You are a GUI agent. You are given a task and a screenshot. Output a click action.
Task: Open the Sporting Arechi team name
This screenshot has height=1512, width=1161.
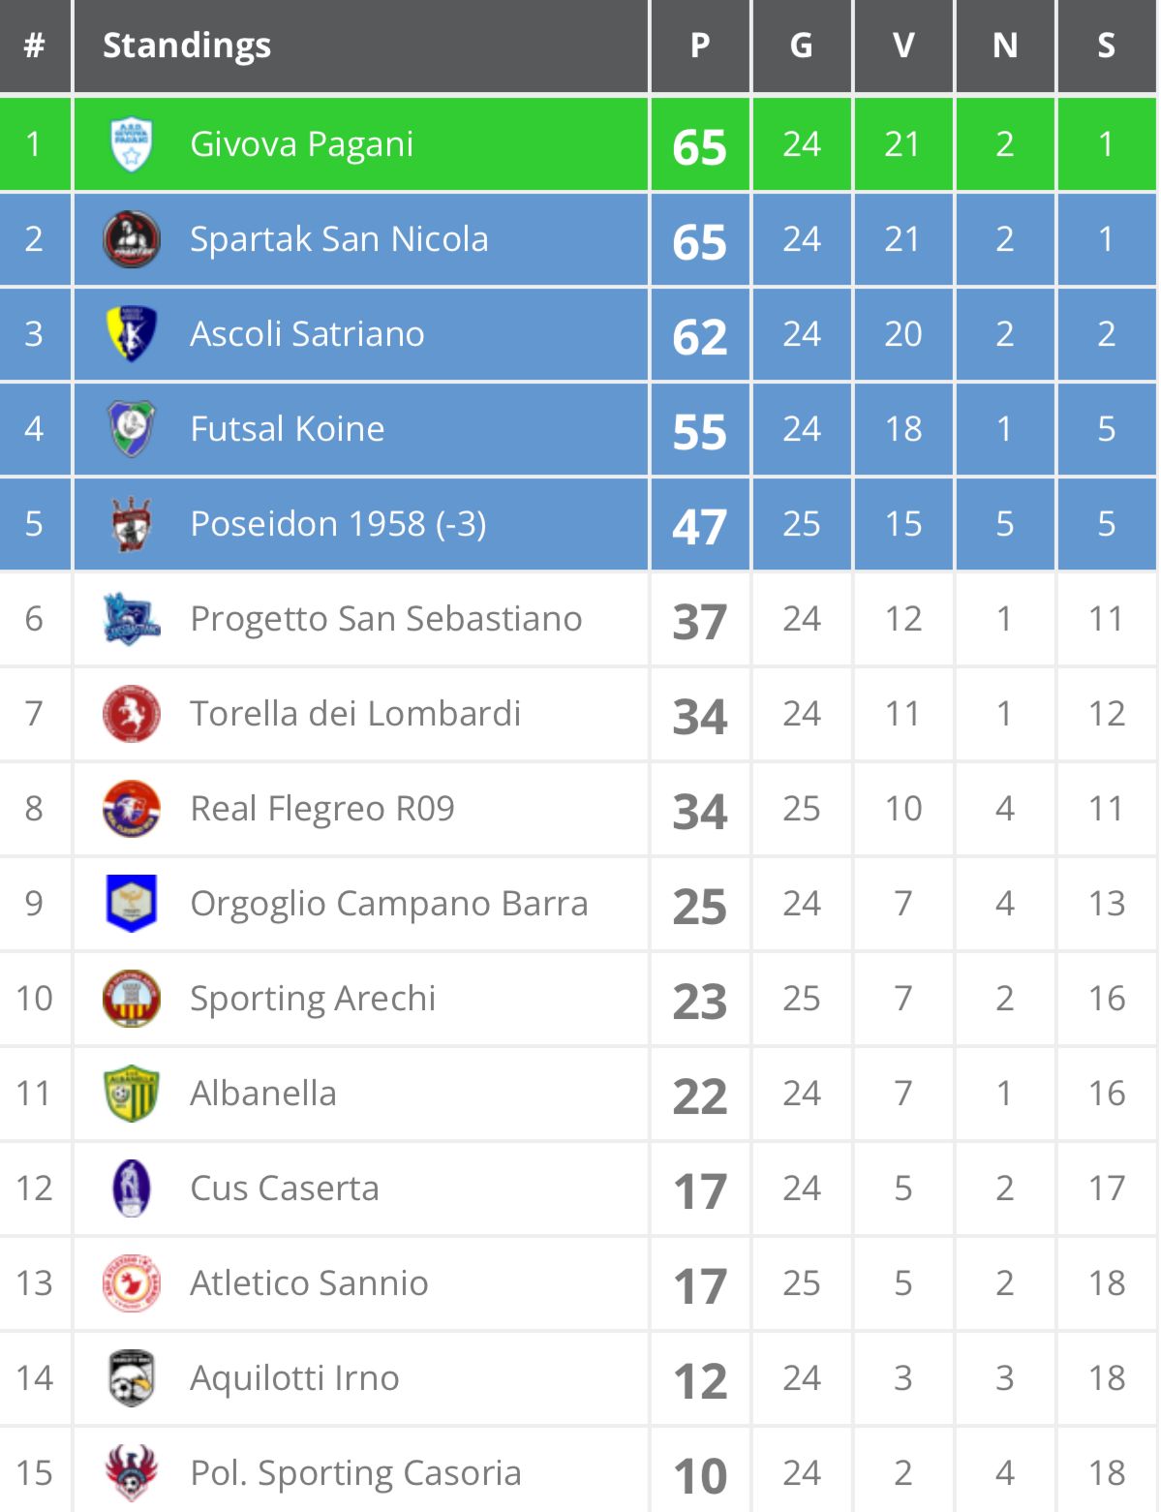(x=313, y=999)
